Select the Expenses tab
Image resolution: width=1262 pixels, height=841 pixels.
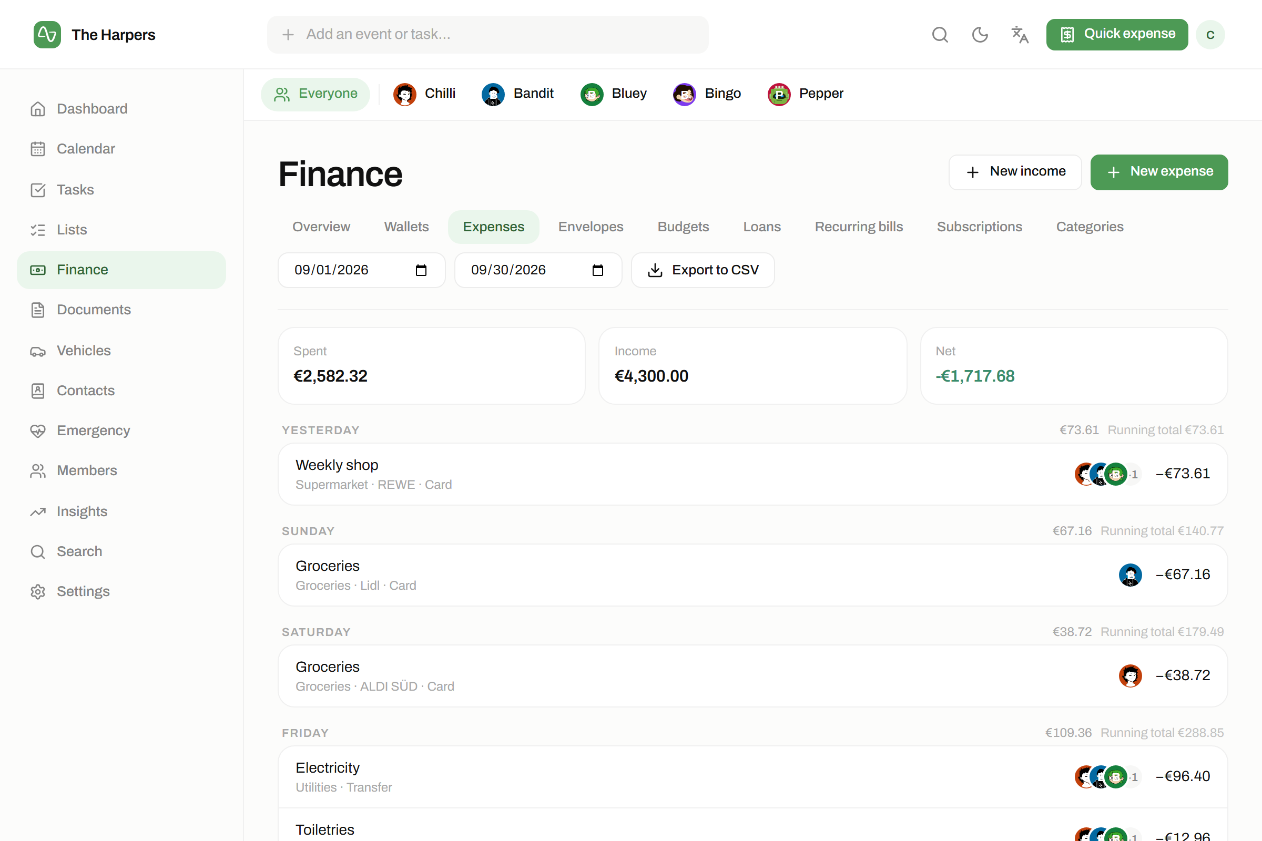(494, 227)
